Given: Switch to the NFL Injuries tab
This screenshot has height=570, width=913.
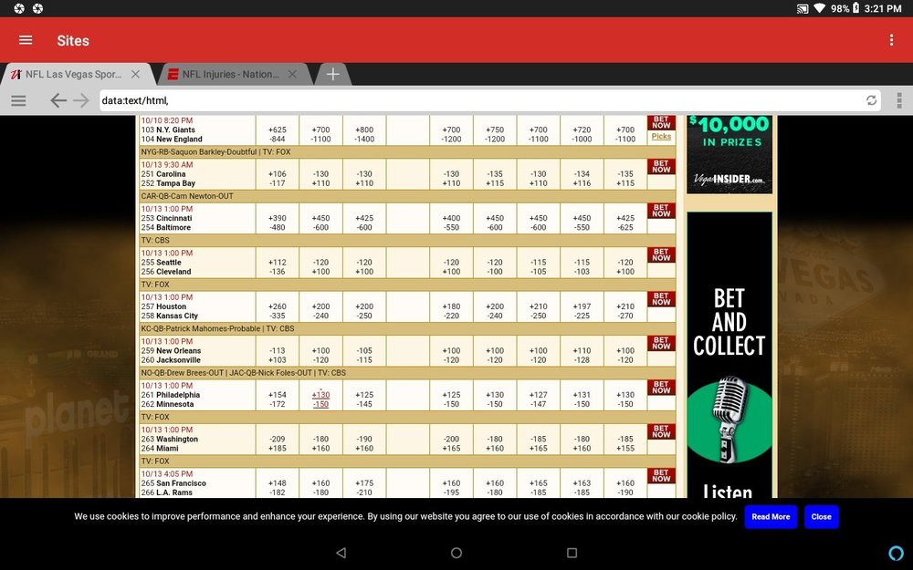Looking at the screenshot, I should pos(231,74).
